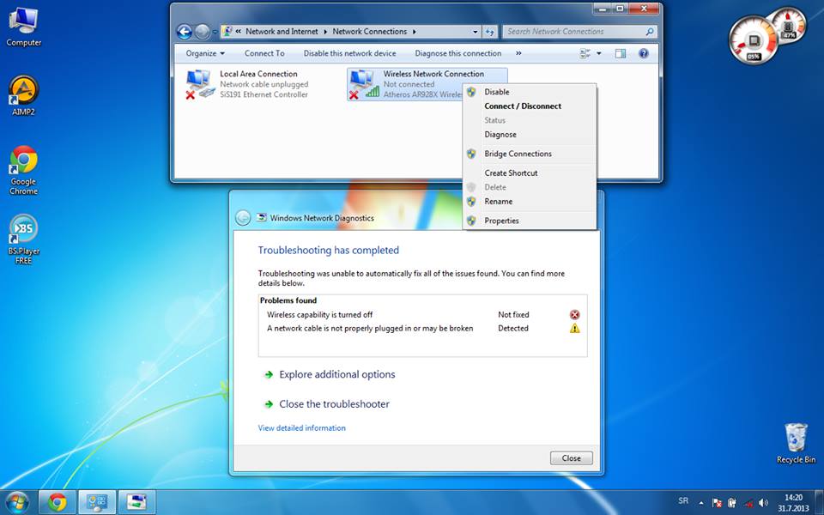Open help in Network Connections window
This screenshot has width=824, height=515.
coord(644,53)
